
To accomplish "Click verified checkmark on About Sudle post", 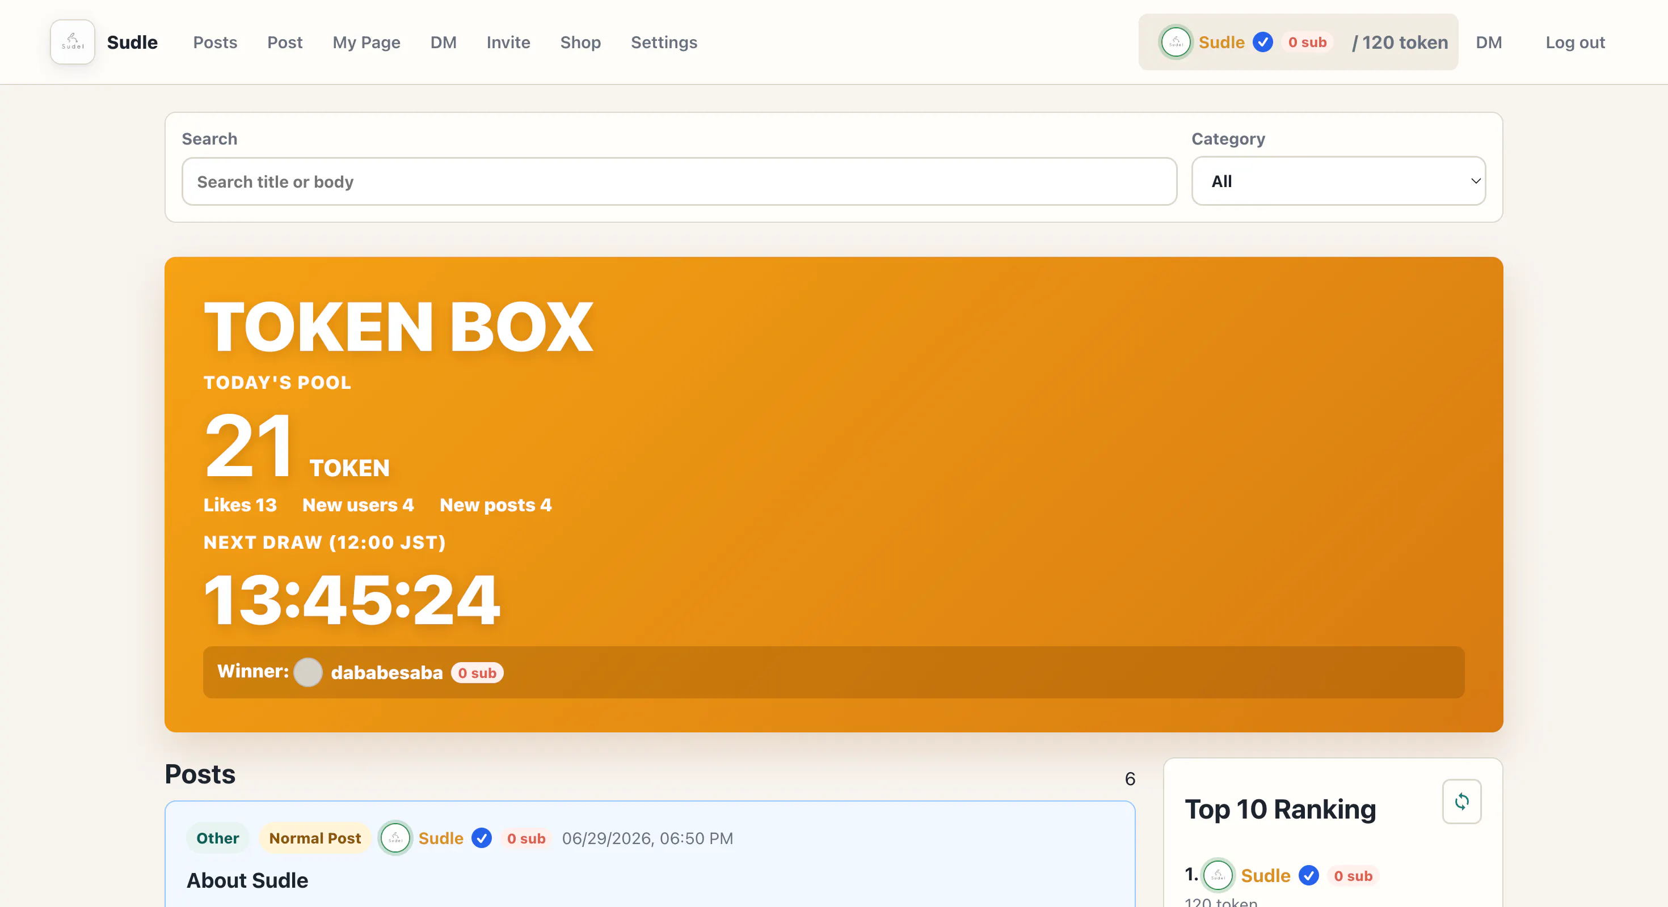I will tap(481, 838).
